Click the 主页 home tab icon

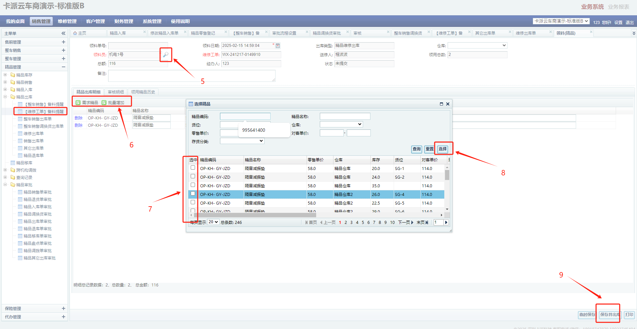pyautogui.click(x=75, y=33)
